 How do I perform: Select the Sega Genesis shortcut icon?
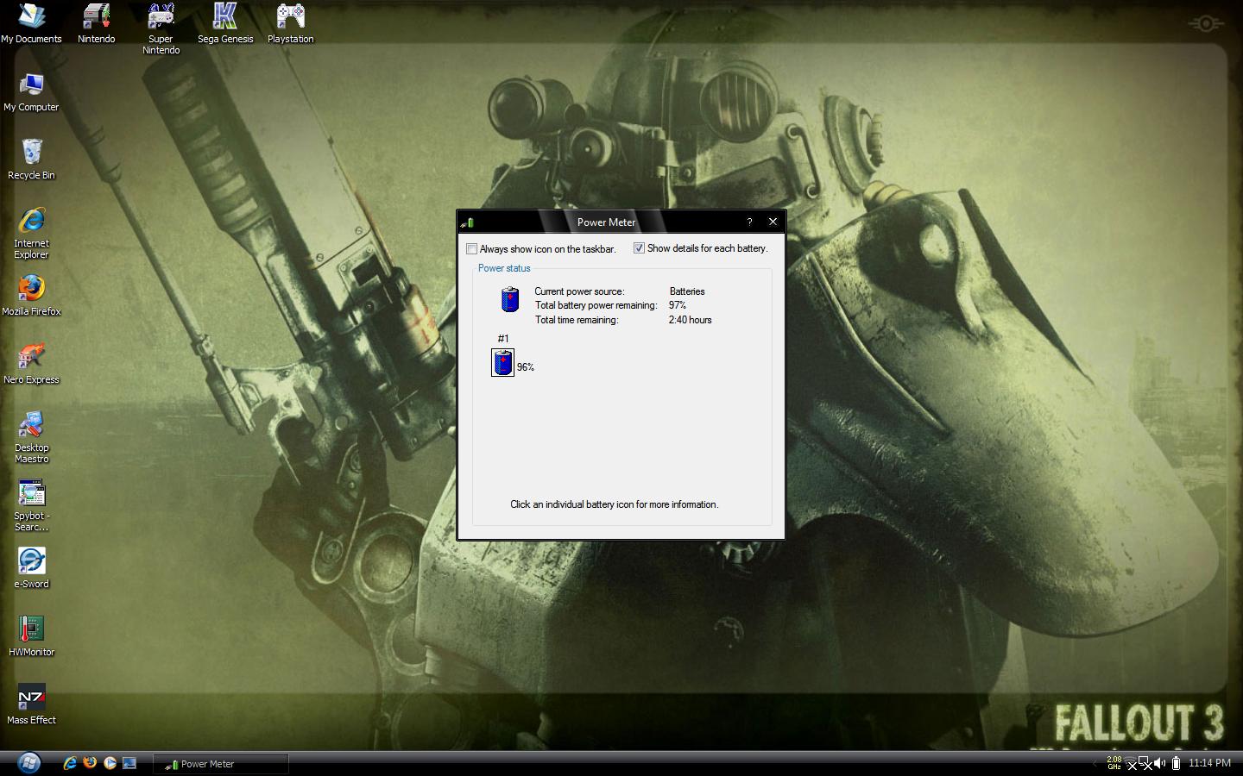tap(225, 23)
